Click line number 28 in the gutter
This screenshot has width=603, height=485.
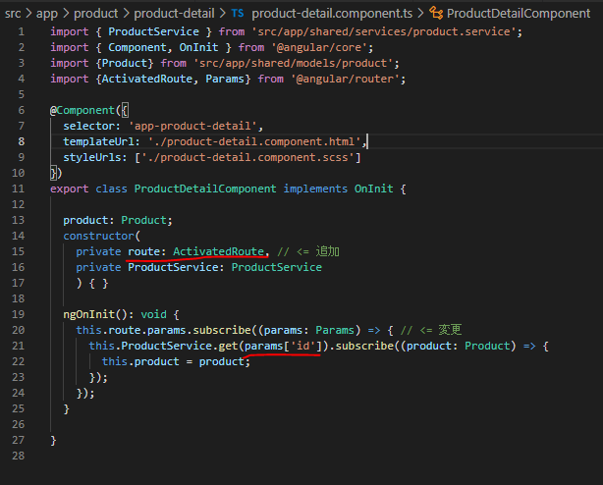coord(18,456)
